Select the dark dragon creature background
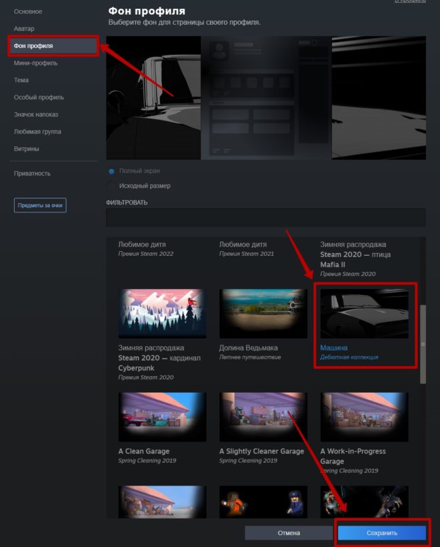 [x=364, y=502]
